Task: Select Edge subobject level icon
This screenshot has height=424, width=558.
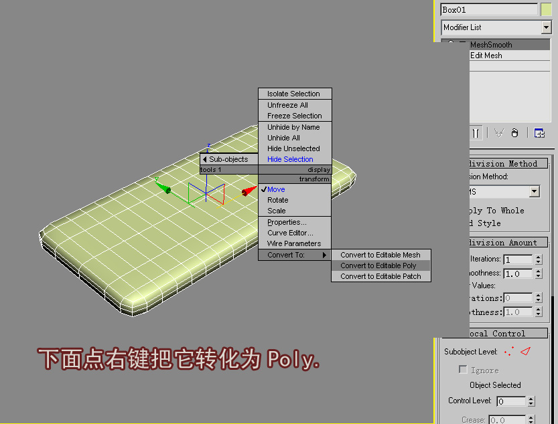Action: click(x=525, y=351)
